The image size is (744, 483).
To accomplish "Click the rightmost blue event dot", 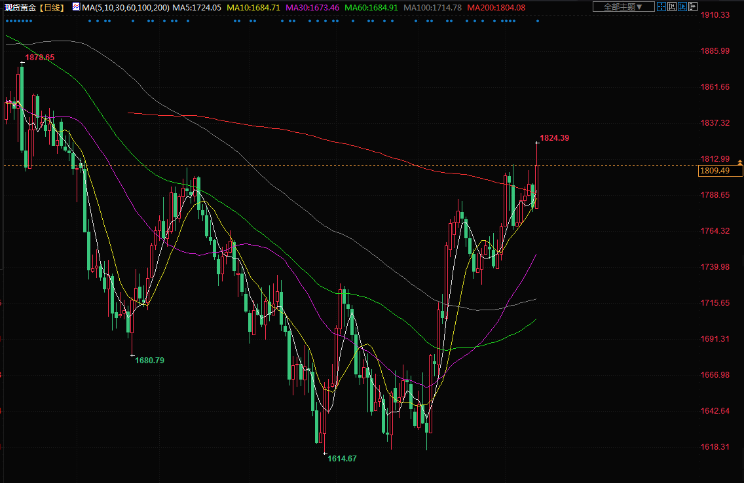I will [538, 21].
